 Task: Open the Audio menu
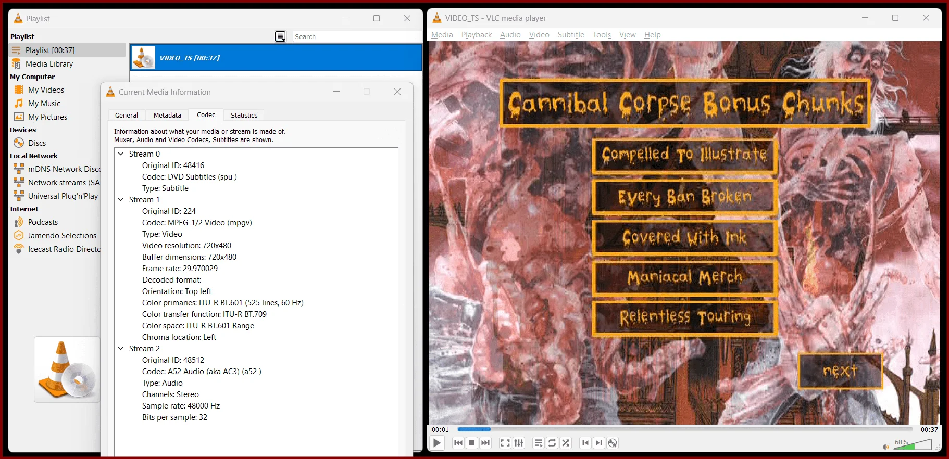click(510, 35)
